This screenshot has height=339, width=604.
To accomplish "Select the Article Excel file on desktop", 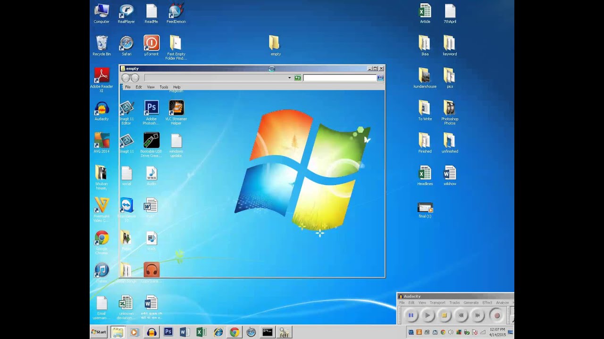I will click(x=425, y=14).
